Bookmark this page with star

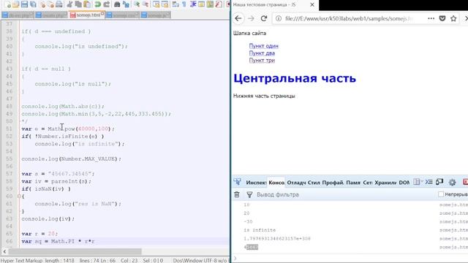[x=453, y=18]
